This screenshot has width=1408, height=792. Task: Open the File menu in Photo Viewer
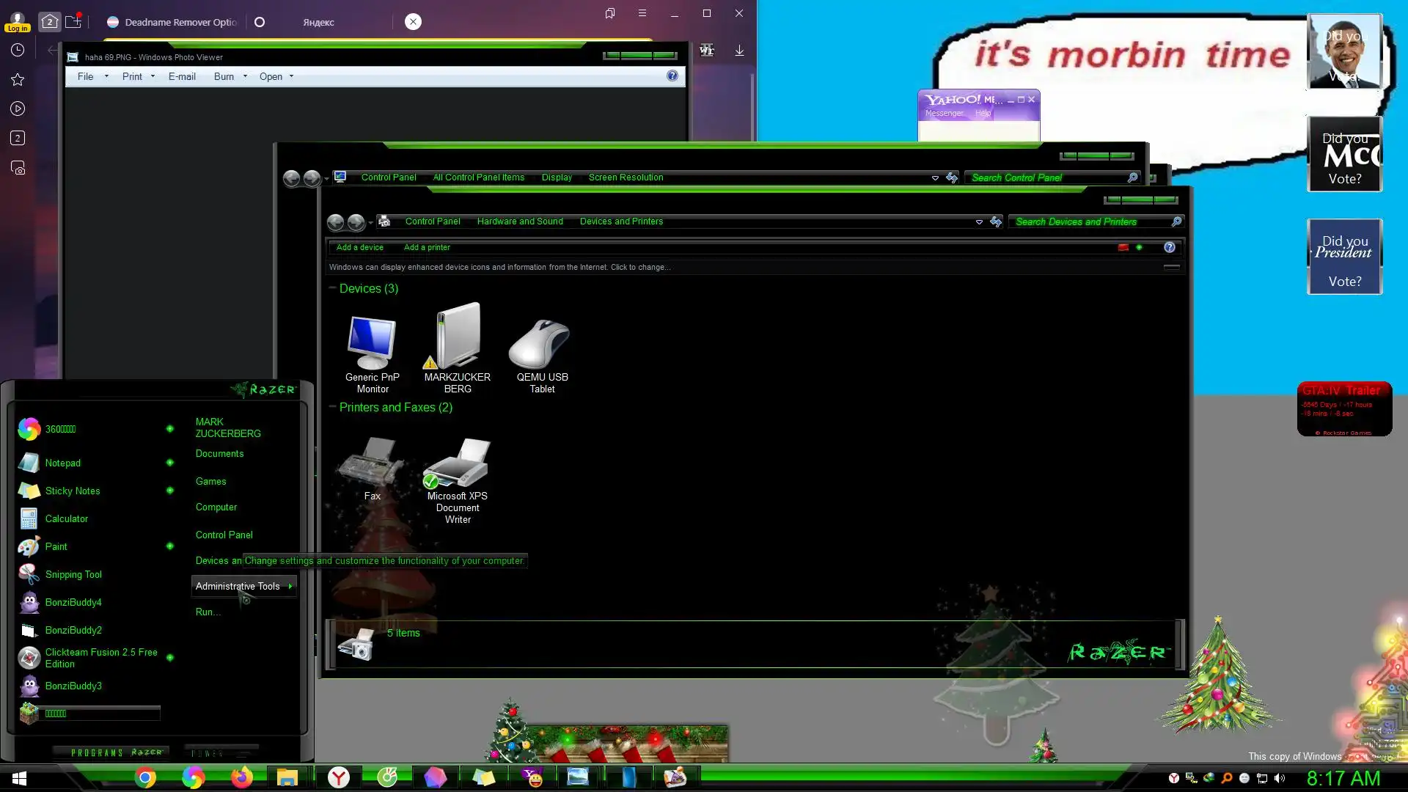86,76
